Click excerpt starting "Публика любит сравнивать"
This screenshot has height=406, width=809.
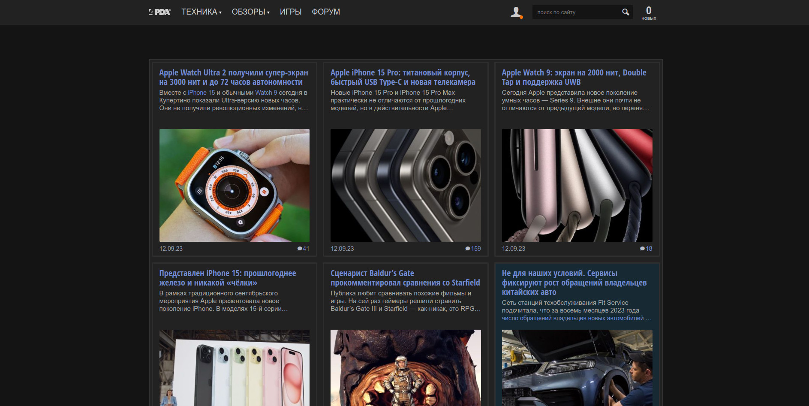[x=406, y=301]
